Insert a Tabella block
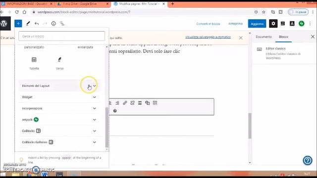Image resolution: width=317 pixels, height=178 pixels. pyautogui.click(x=34, y=64)
